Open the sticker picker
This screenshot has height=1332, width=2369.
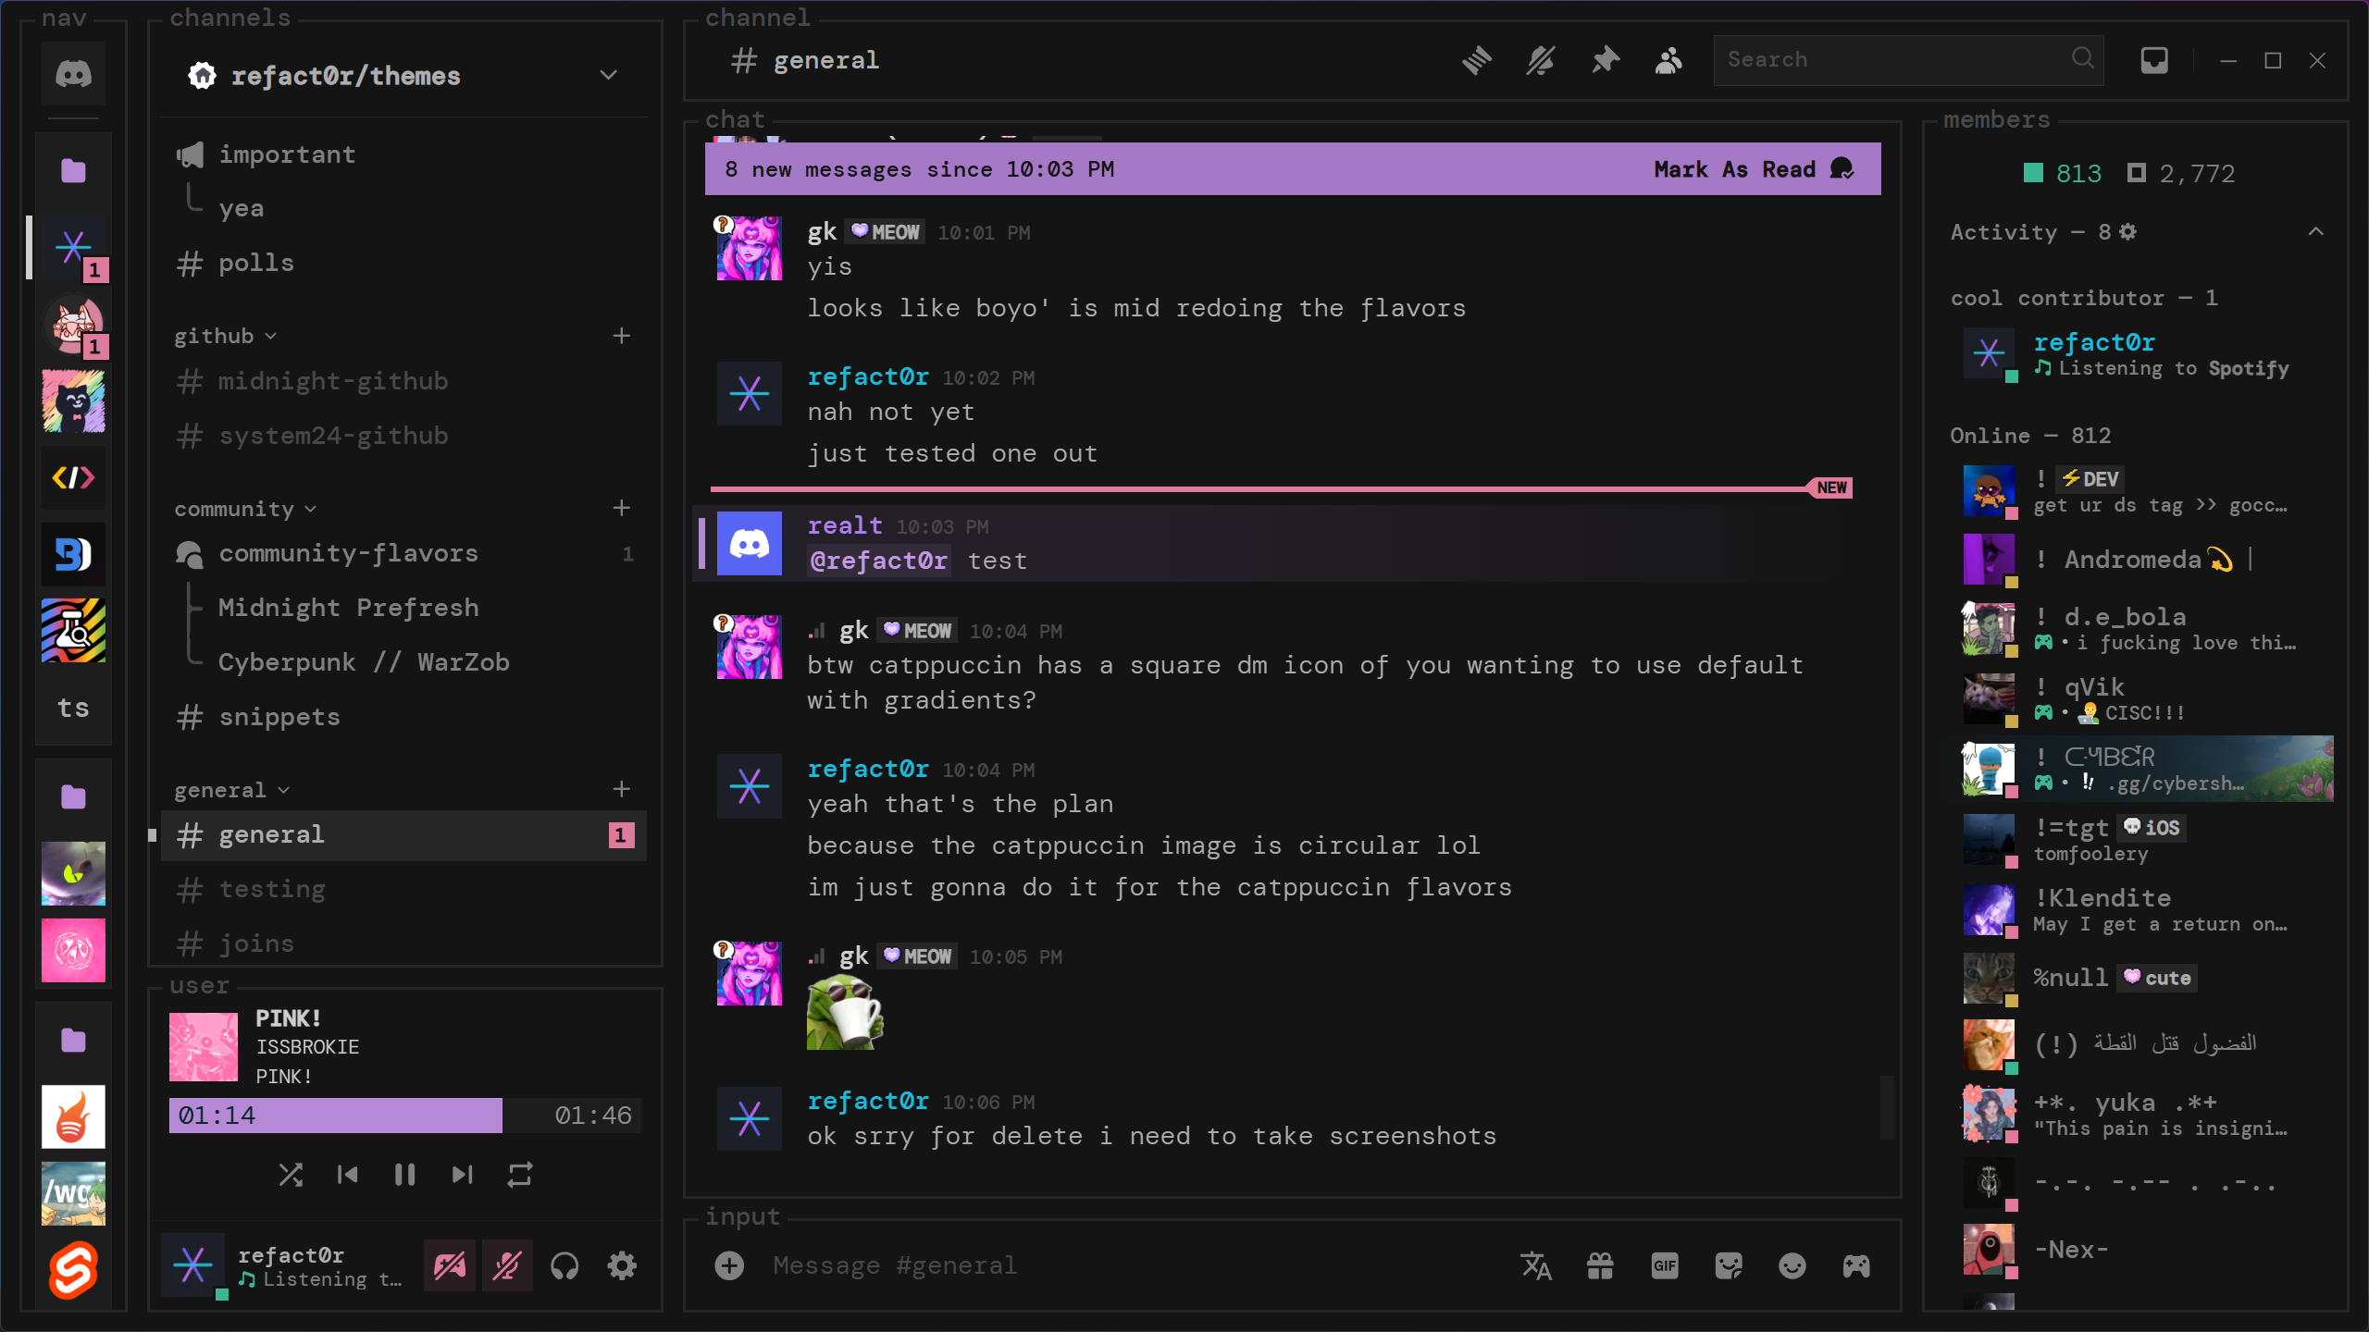tap(1727, 1265)
